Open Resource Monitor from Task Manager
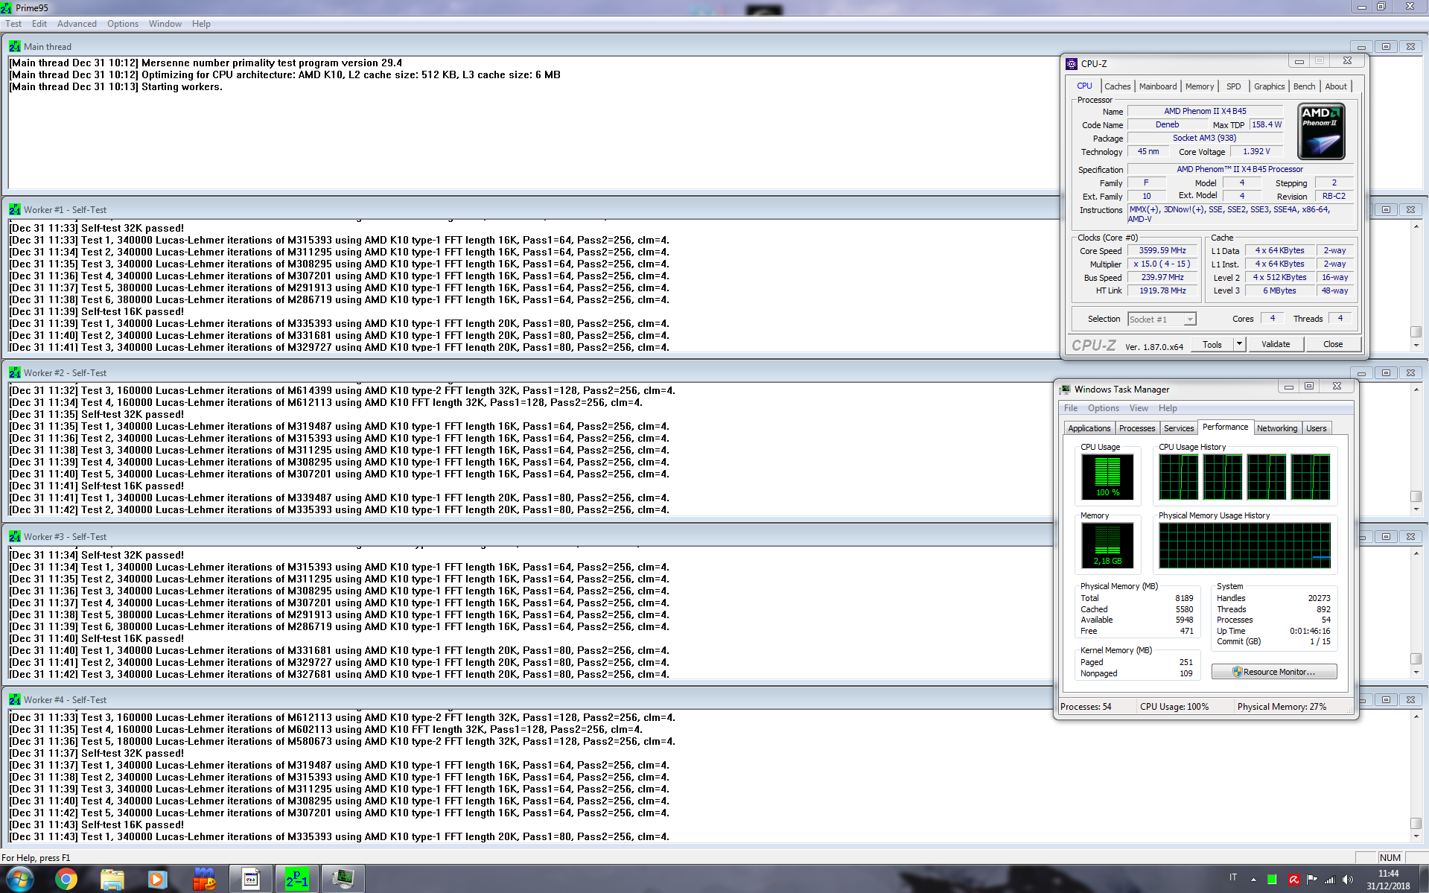1429x893 pixels. tap(1274, 672)
